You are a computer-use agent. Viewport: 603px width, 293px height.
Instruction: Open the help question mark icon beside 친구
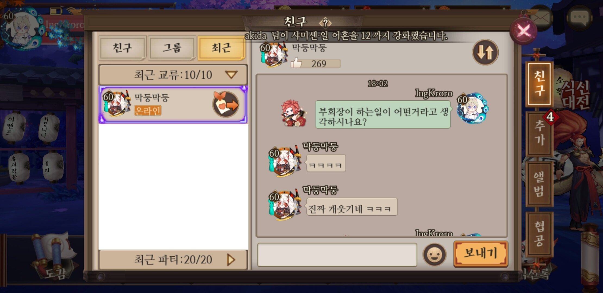point(325,23)
